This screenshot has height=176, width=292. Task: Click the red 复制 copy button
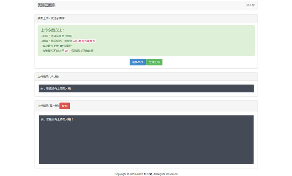pos(65,106)
